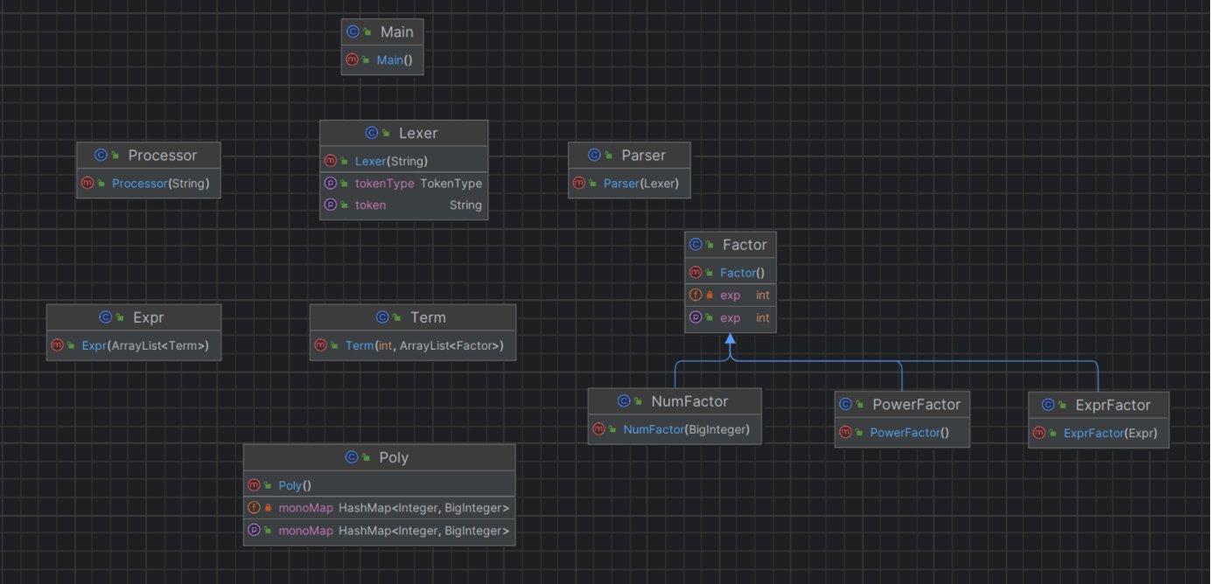This screenshot has height=584, width=1211.
Task: Click the class icon beside Lexer
Action: [372, 133]
